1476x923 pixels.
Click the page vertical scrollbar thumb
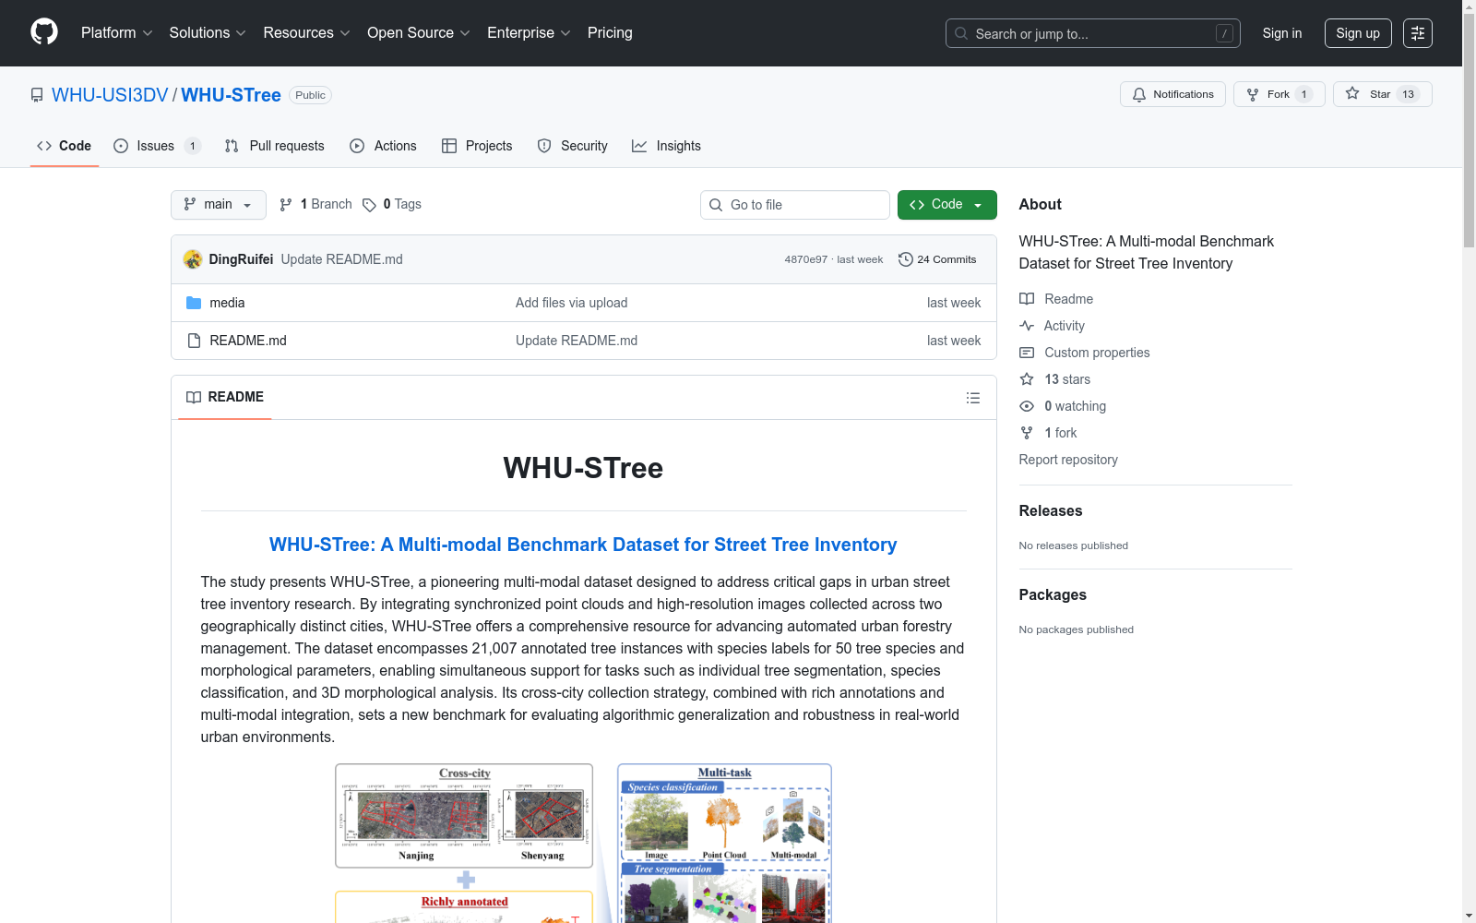[x=1469, y=129]
